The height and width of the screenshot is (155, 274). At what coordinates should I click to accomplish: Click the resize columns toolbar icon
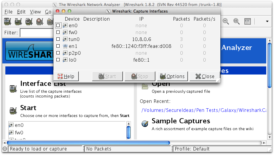247,21
